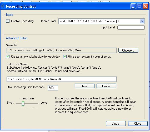Enable the Enable Recording checkbox
Viewport: 150px width, 132px height.
tap(8, 21)
